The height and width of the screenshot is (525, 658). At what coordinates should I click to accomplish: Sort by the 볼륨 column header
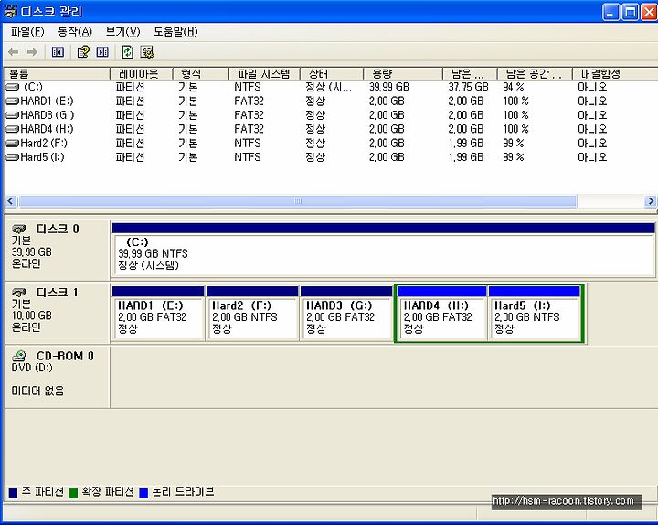(57, 74)
